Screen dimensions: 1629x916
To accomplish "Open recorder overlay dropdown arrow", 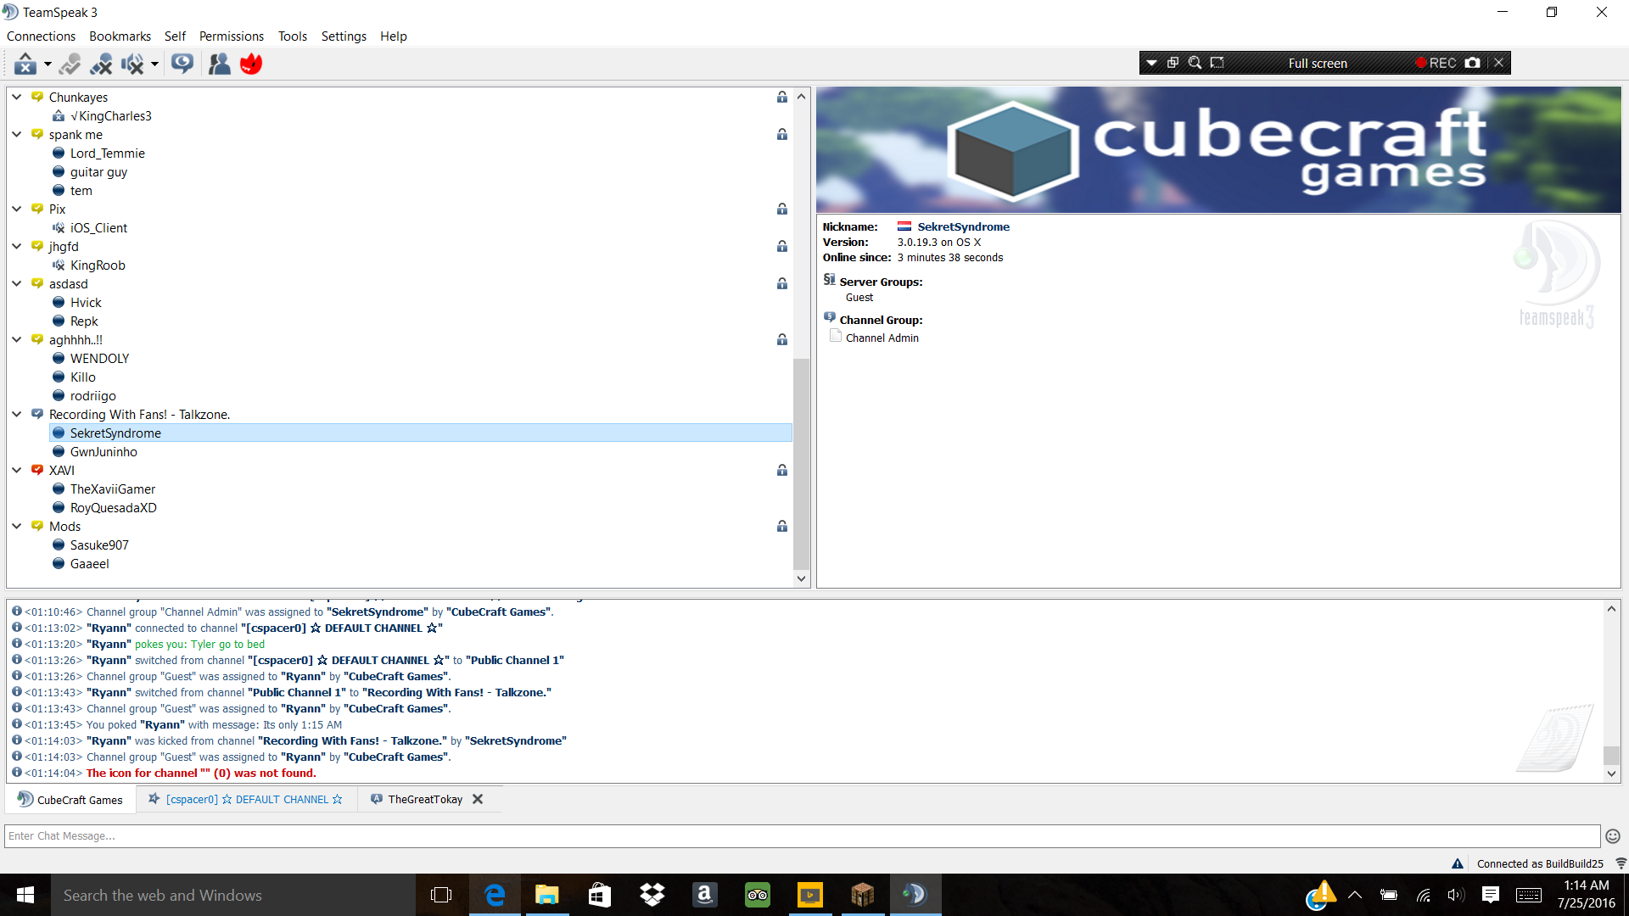I will click(1151, 63).
